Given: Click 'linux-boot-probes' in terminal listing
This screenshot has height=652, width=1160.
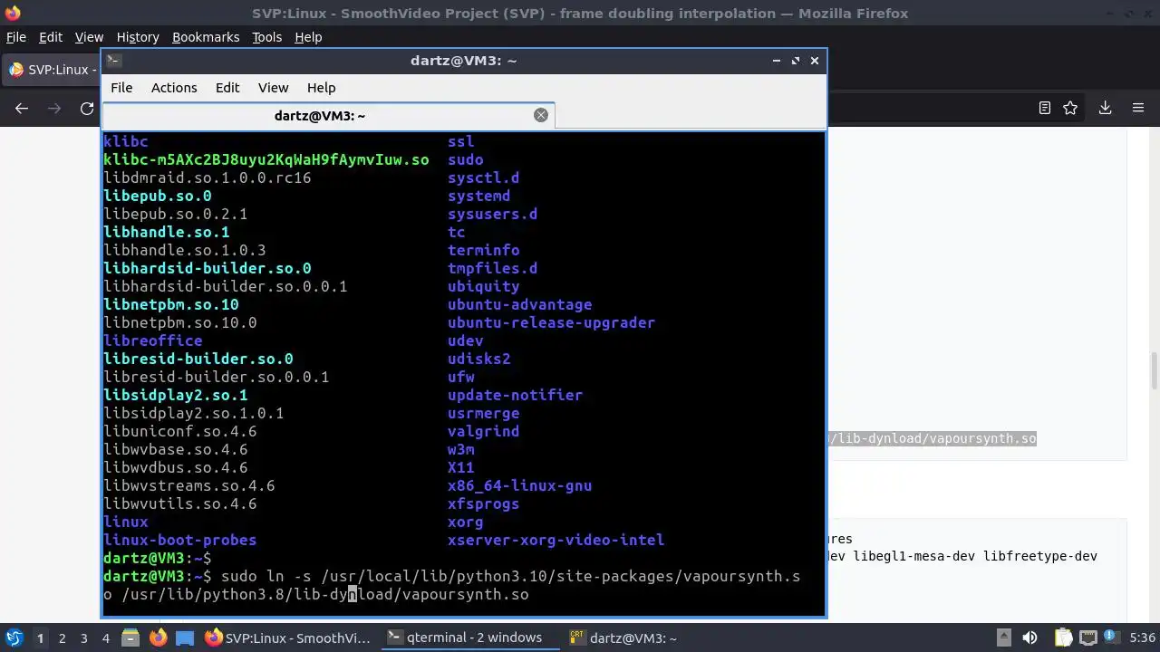Looking at the screenshot, I should [180, 540].
